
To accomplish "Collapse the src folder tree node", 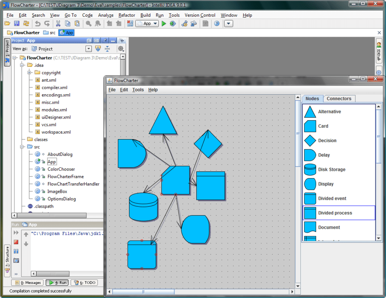I will [22, 147].
